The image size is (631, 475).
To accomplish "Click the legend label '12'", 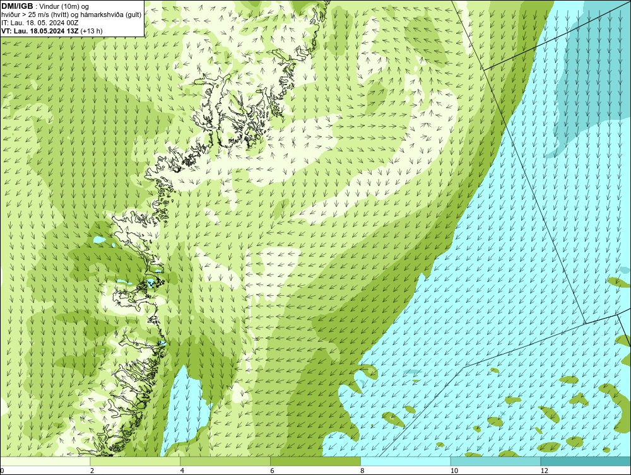I will (545, 471).
